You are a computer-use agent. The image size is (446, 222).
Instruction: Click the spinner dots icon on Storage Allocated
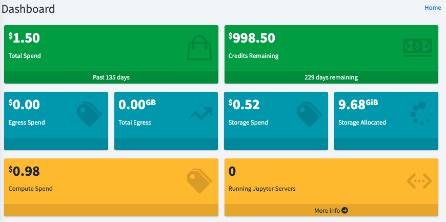(421, 113)
